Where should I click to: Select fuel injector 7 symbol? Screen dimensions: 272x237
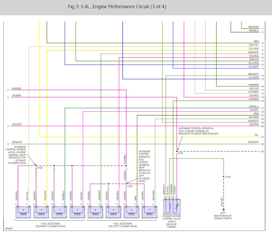[x=150, y=212]
